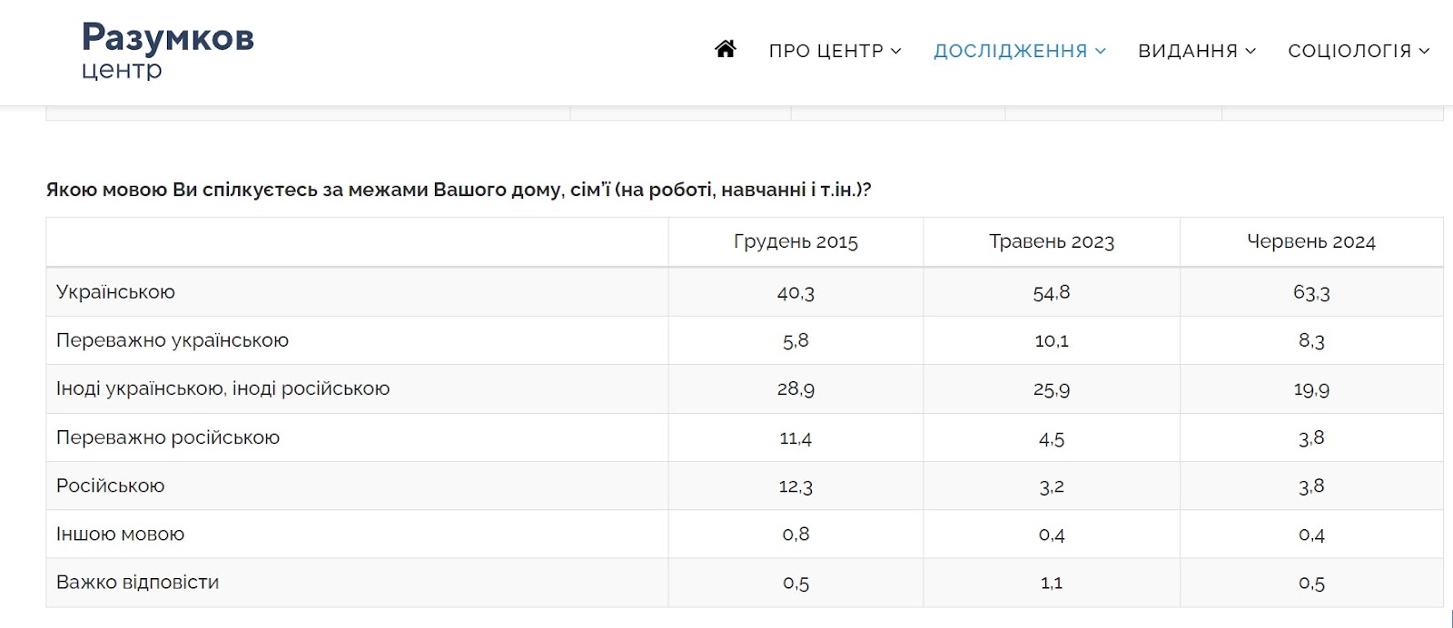
Task: Open the ПРО ЦЕНТР menu
Action: tap(835, 51)
